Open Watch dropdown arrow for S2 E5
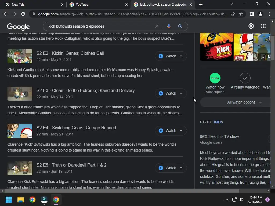The image size is (275, 206). coord(181,168)
